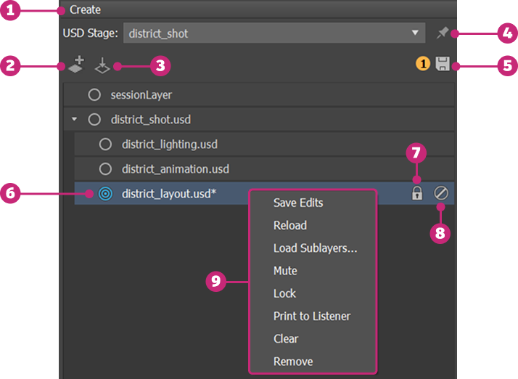Screen dimensions: 518x379
Task: Click the orange unsaved-edits badge
Action: (x=423, y=65)
